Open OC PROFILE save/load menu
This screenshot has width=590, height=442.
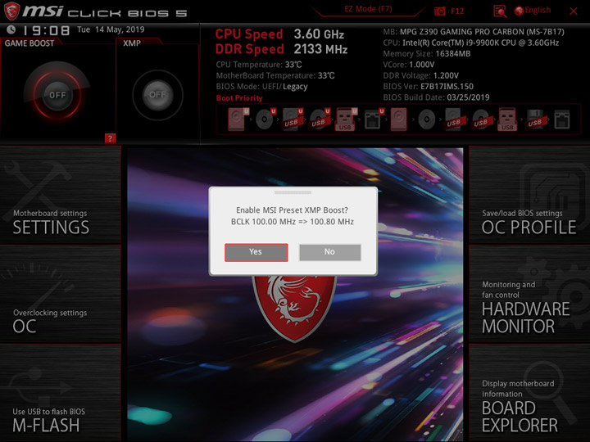[529, 195]
